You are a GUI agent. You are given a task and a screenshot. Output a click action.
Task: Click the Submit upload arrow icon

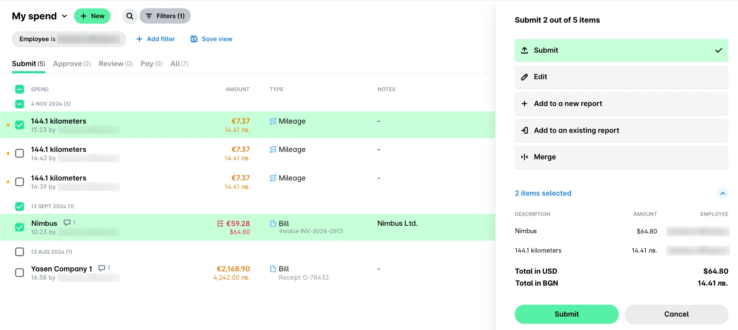[x=524, y=50]
